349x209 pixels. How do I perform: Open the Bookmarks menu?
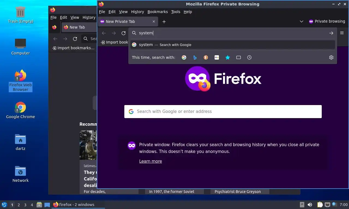click(x=158, y=12)
